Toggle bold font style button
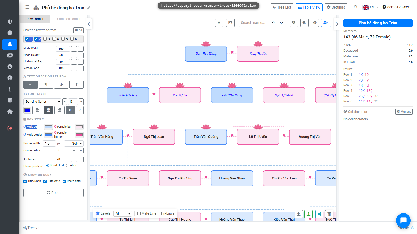 [70, 110]
